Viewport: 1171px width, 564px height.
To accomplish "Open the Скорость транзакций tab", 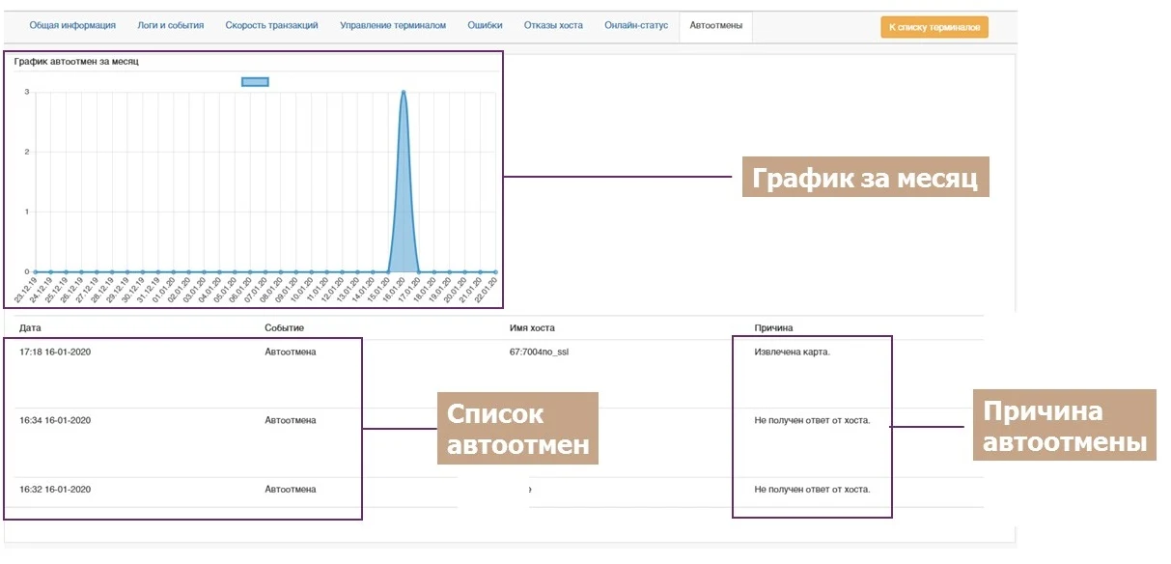I will click(271, 26).
